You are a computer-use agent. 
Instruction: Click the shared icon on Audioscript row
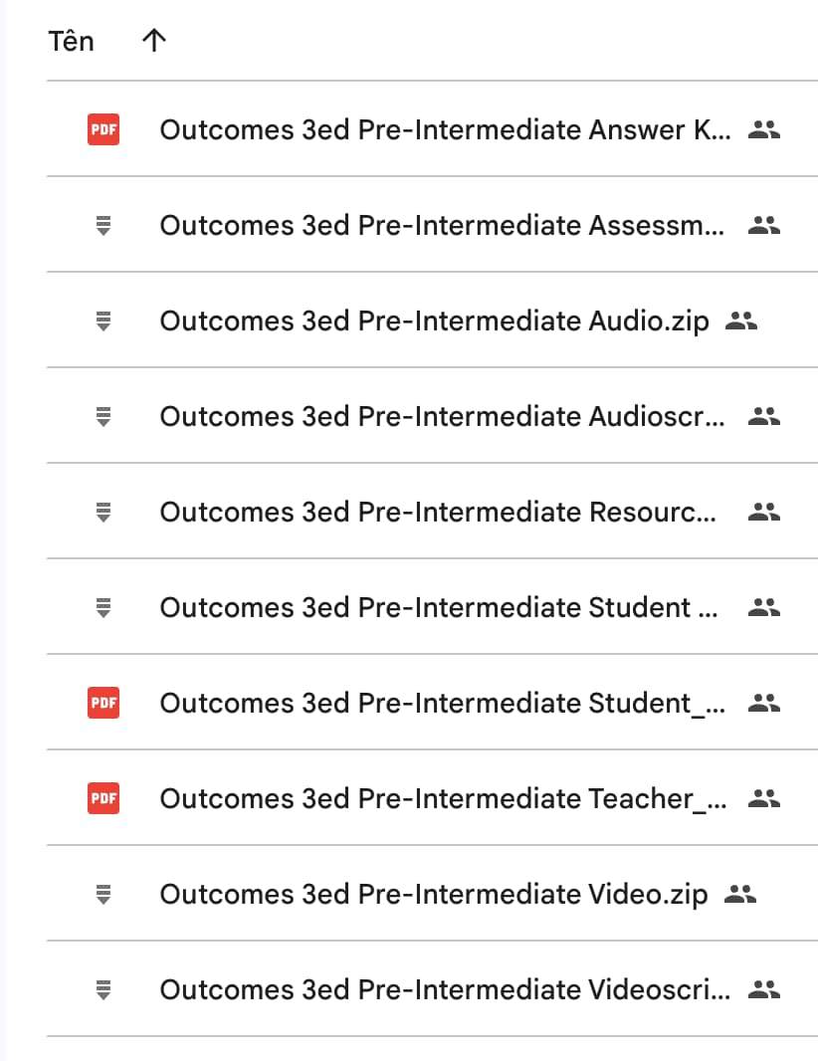764,416
